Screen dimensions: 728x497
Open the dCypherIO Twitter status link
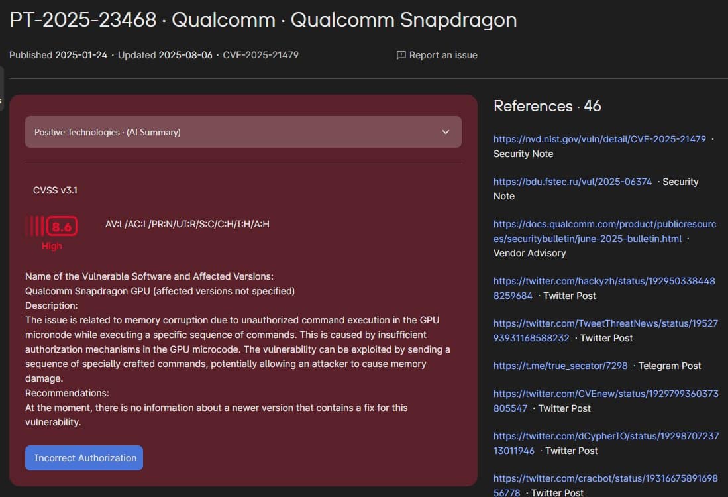(606, 443)
